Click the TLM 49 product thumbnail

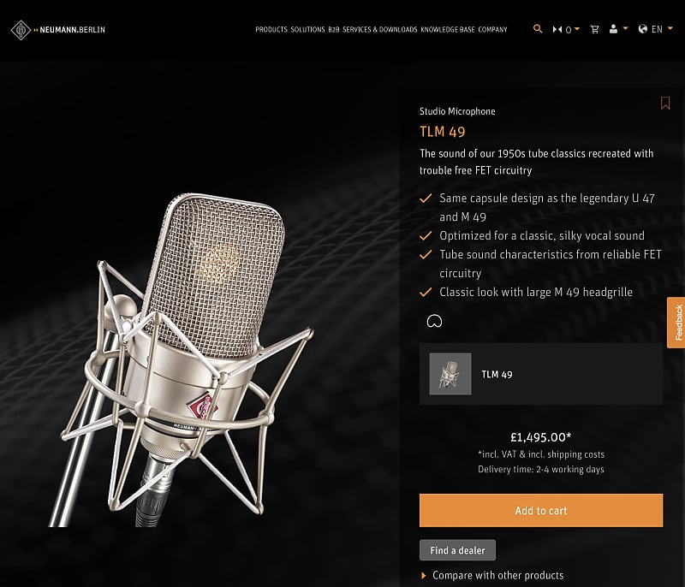coord(450,374)
